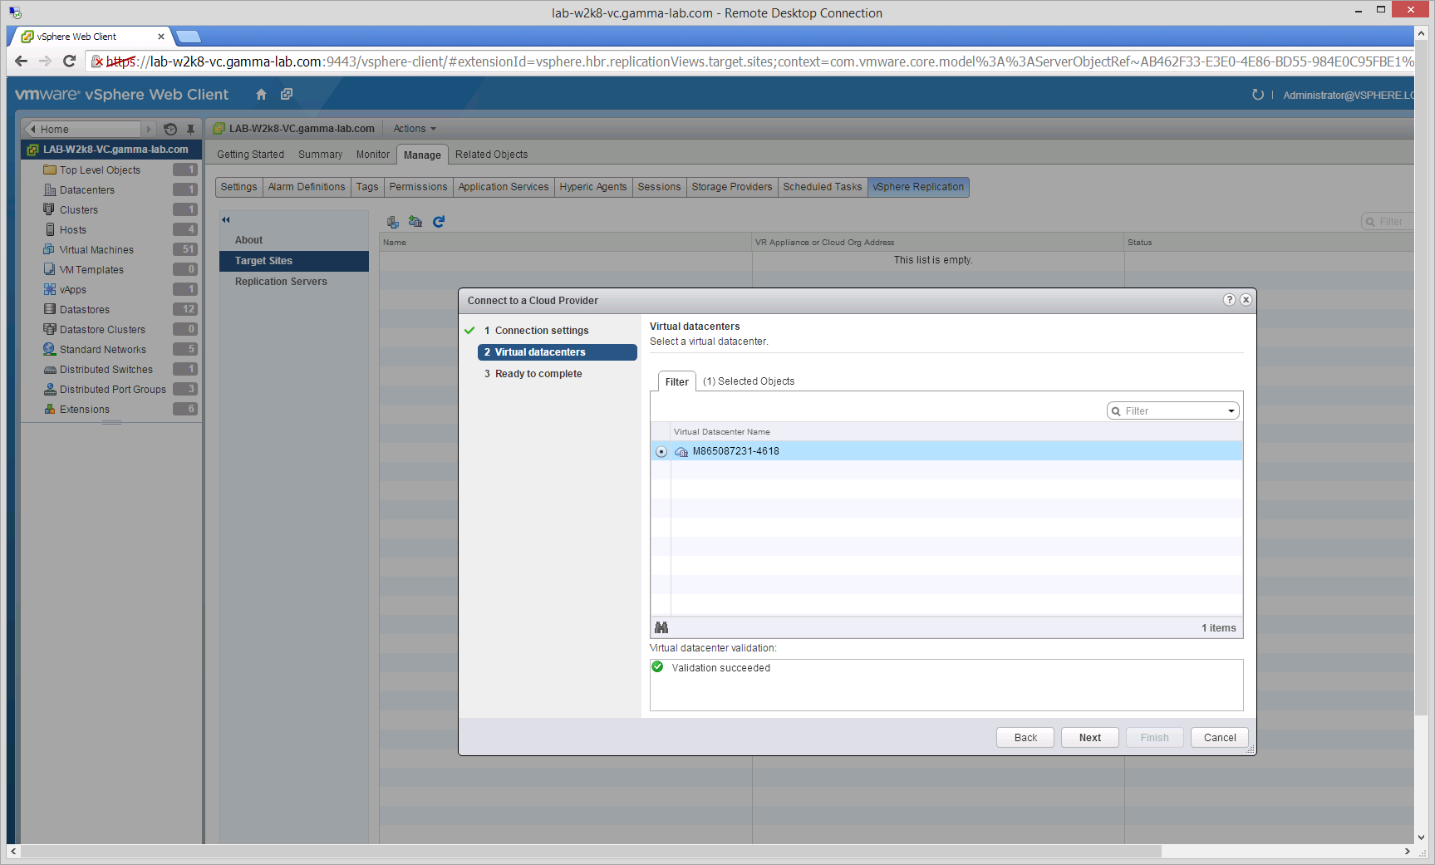1435x865 pixels.
Task: Collapse the vSphere Replication side menu
Action: [225, 220]
